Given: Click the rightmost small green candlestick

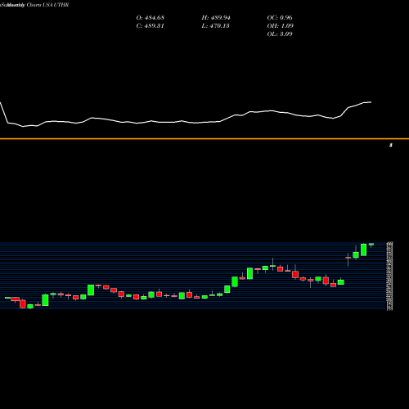Looking at the screenshot, I should (371, 245).
